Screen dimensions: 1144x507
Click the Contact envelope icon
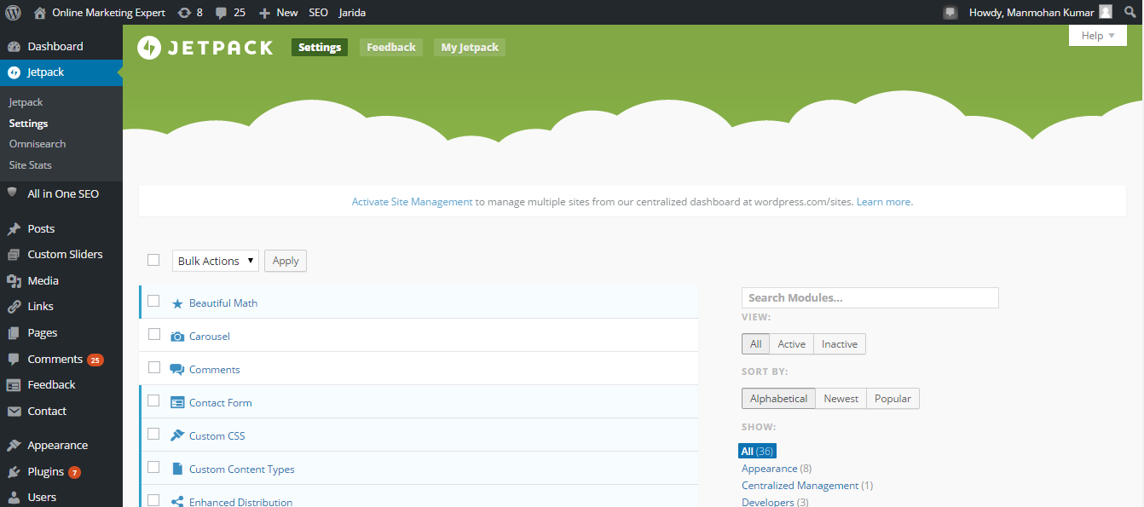point(14,411)
